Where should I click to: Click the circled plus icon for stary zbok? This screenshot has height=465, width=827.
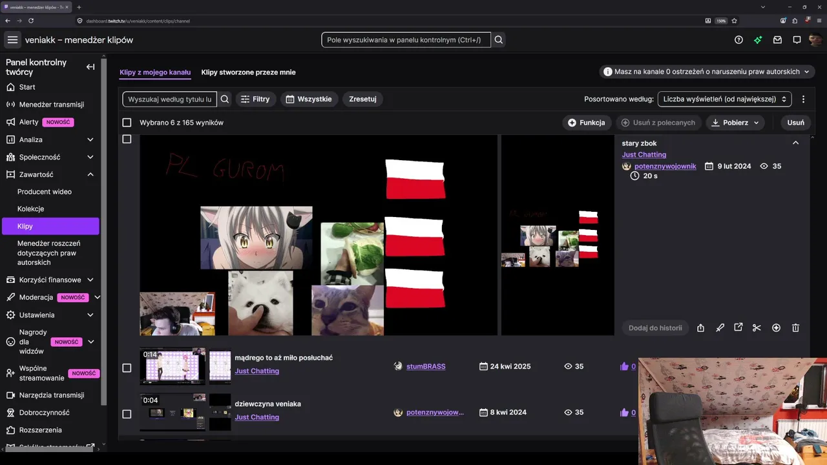(776, 328)
